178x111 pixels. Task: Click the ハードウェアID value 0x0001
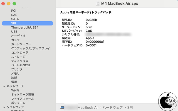click(91, 45)
